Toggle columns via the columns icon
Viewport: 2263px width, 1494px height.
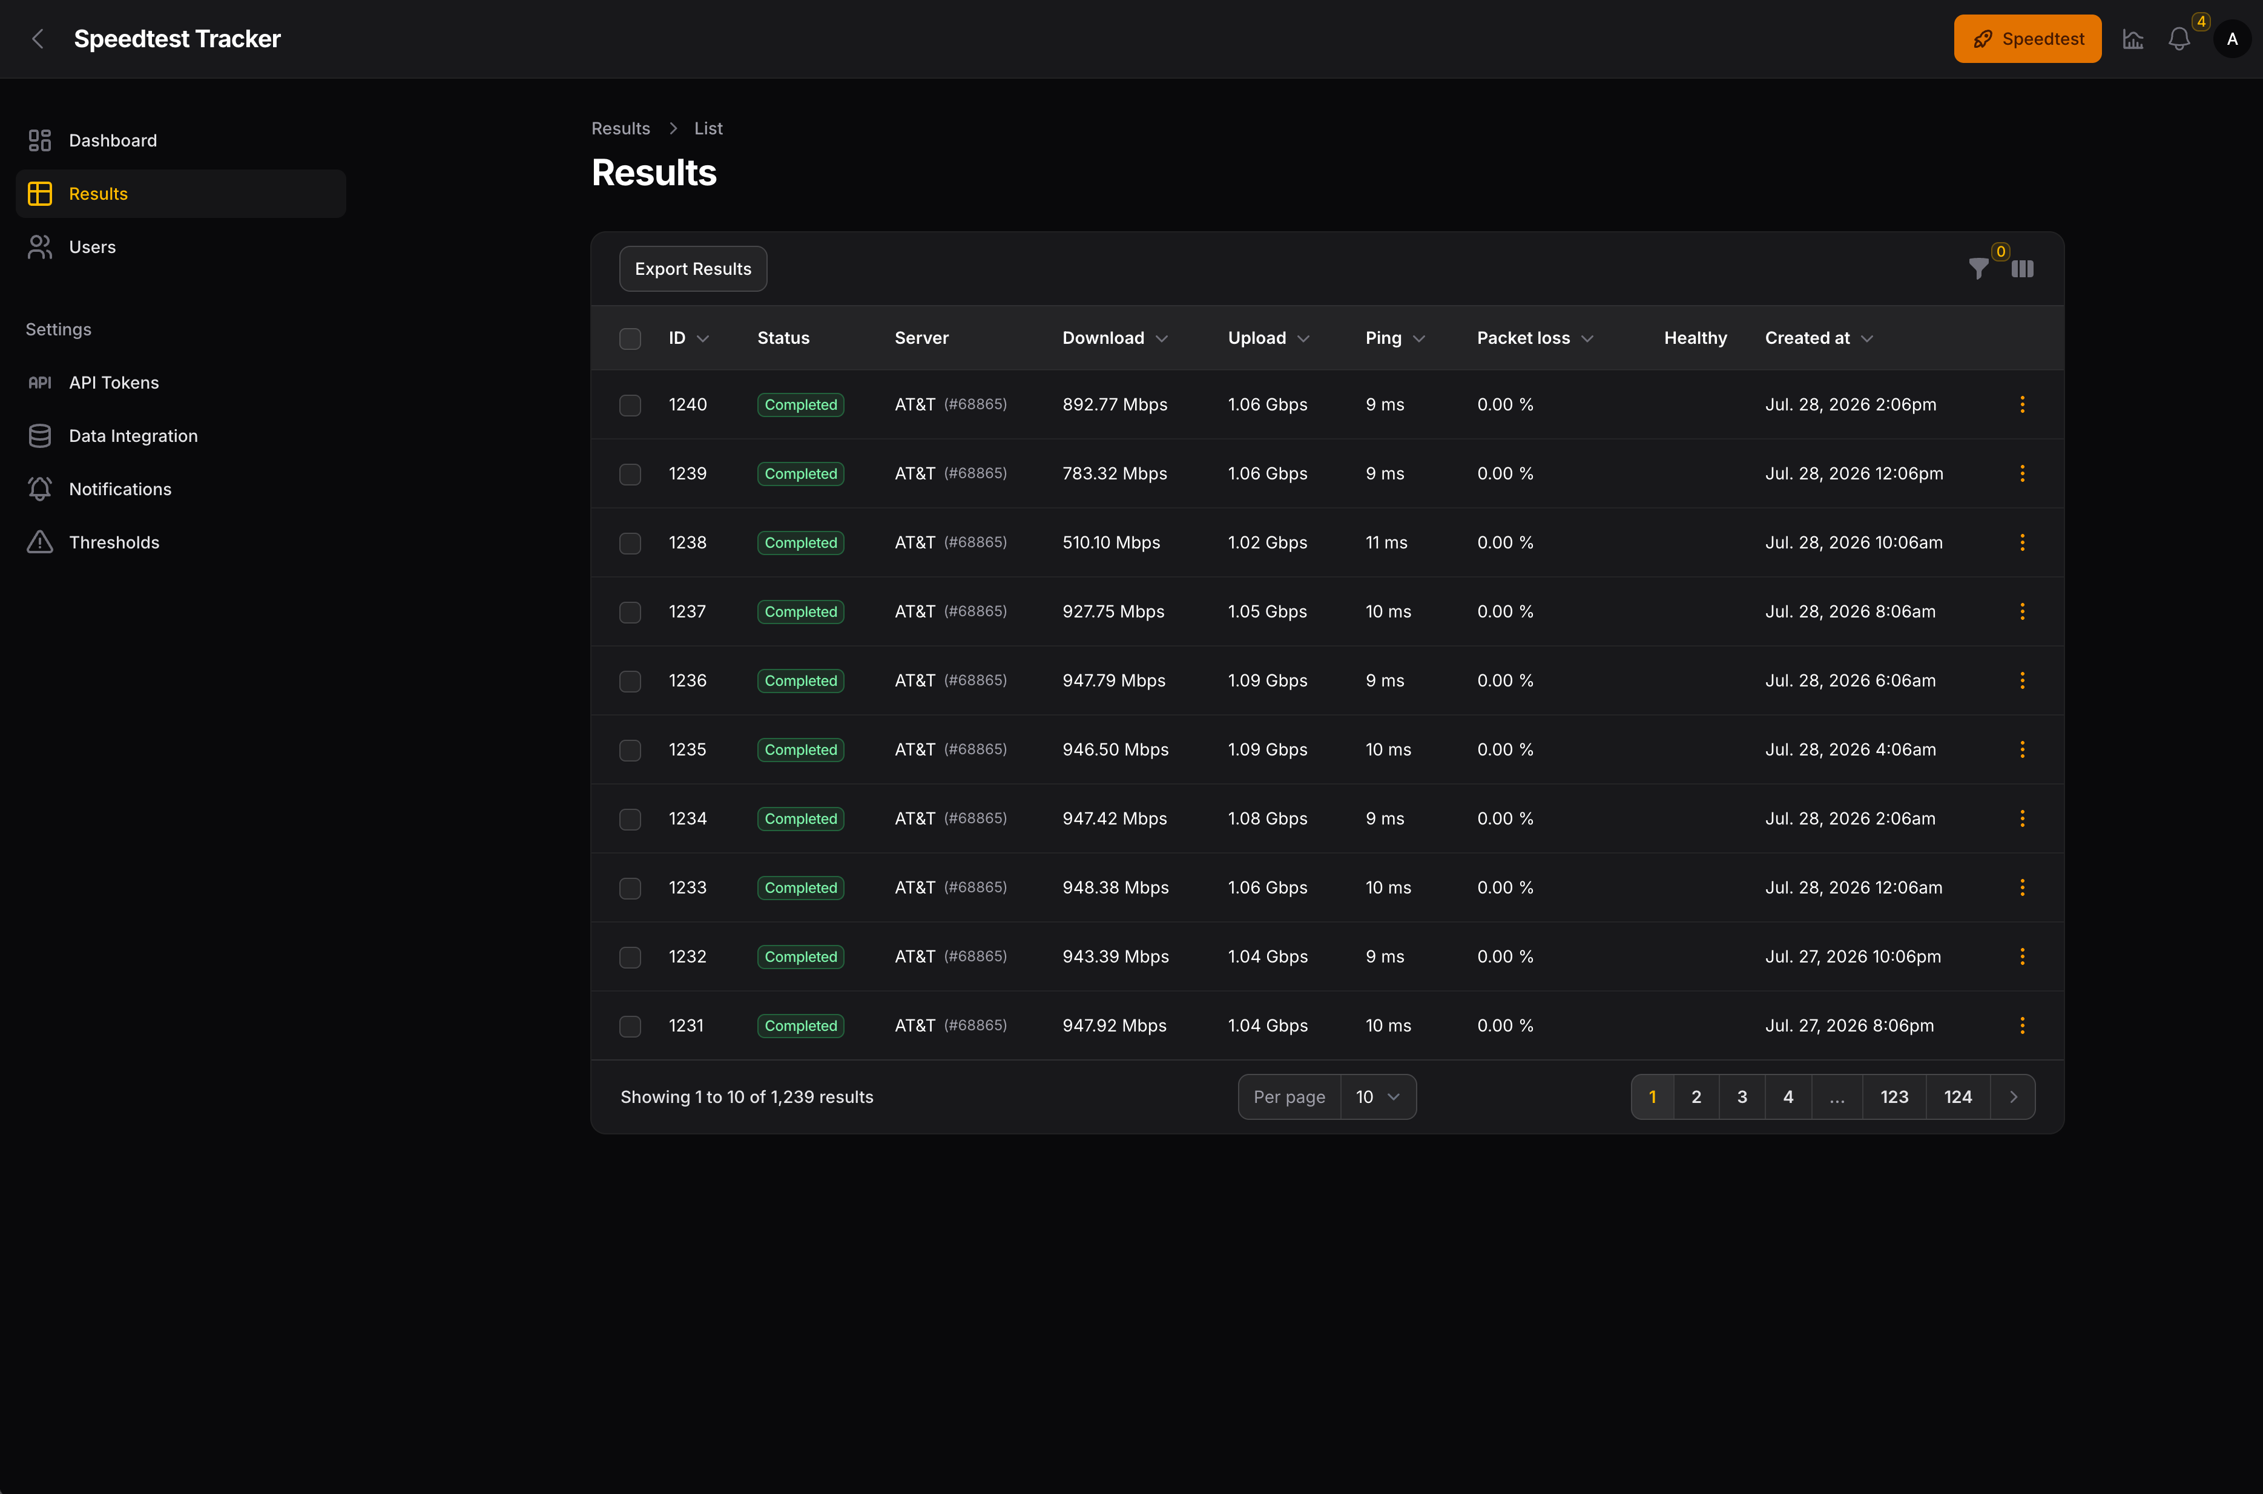pyautogui.click(x=2022, y=269)
